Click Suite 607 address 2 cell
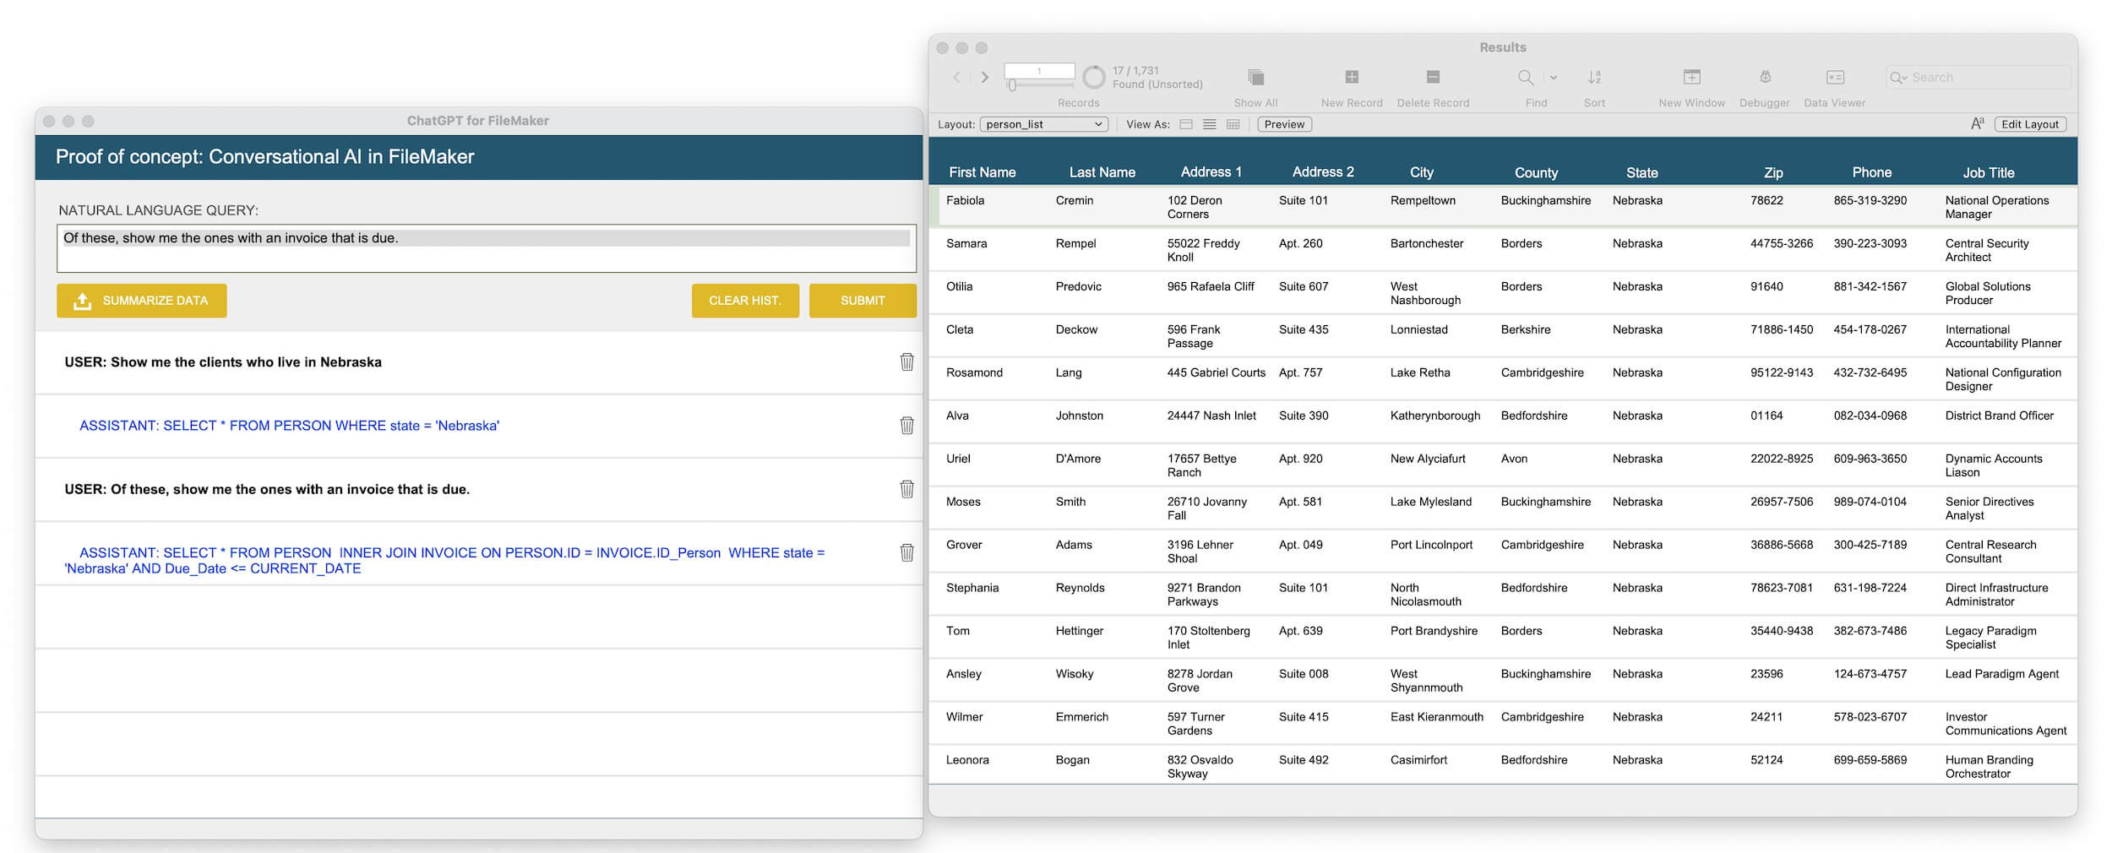Image resolution: width=2112 pixels, height=853 pixels. pyautogui.click(x=1303, y=286)
